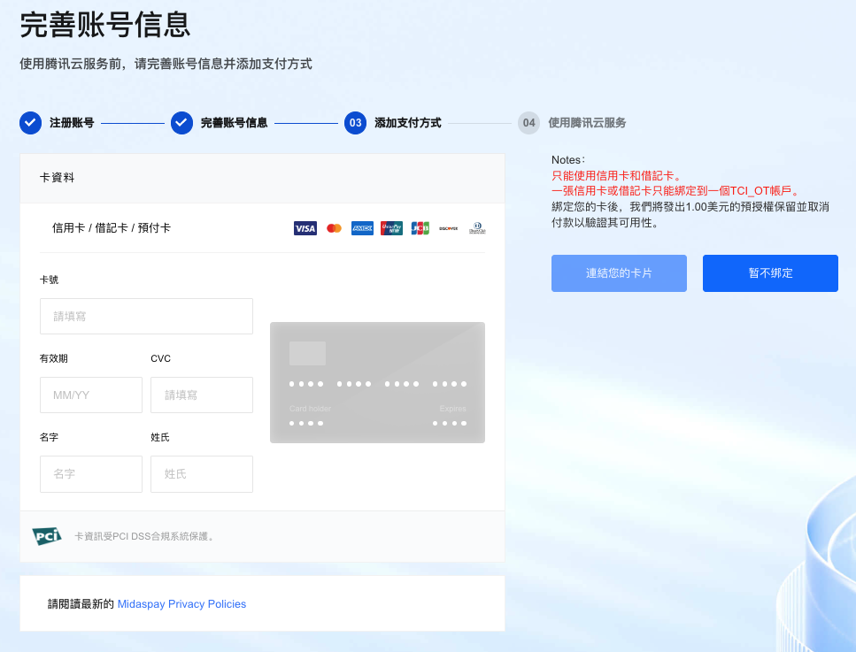Click the PCI DSS compliance badge
The image size is (856, 652).
(47, 536)
